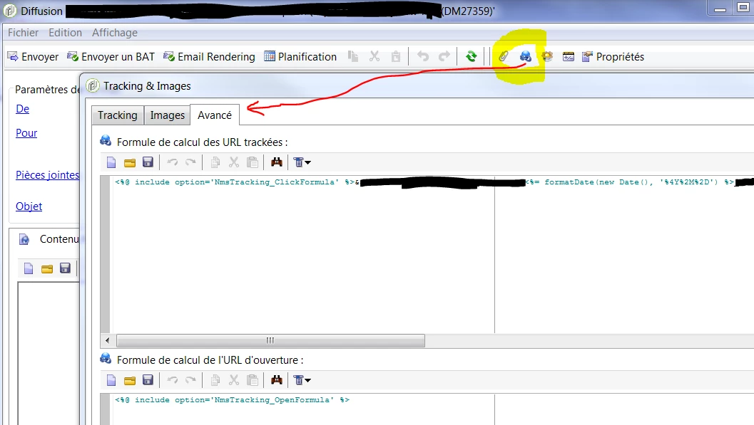Open Tracking & Images globe icon
The image size is (754, 425).
click(526, 57)
